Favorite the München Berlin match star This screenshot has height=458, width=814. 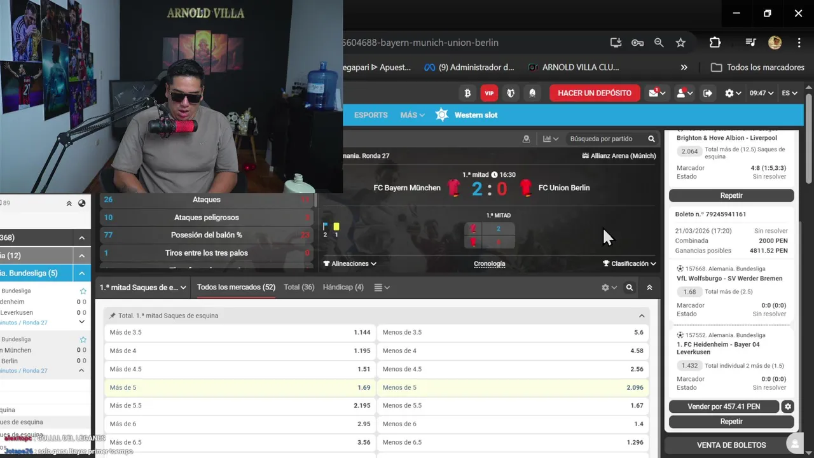click(x=83, y=340)
